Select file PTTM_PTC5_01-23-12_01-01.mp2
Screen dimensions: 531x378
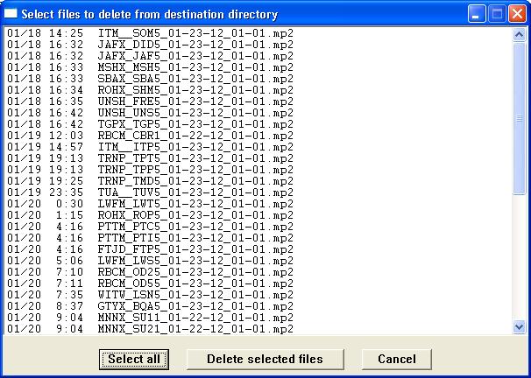point(259,227)
